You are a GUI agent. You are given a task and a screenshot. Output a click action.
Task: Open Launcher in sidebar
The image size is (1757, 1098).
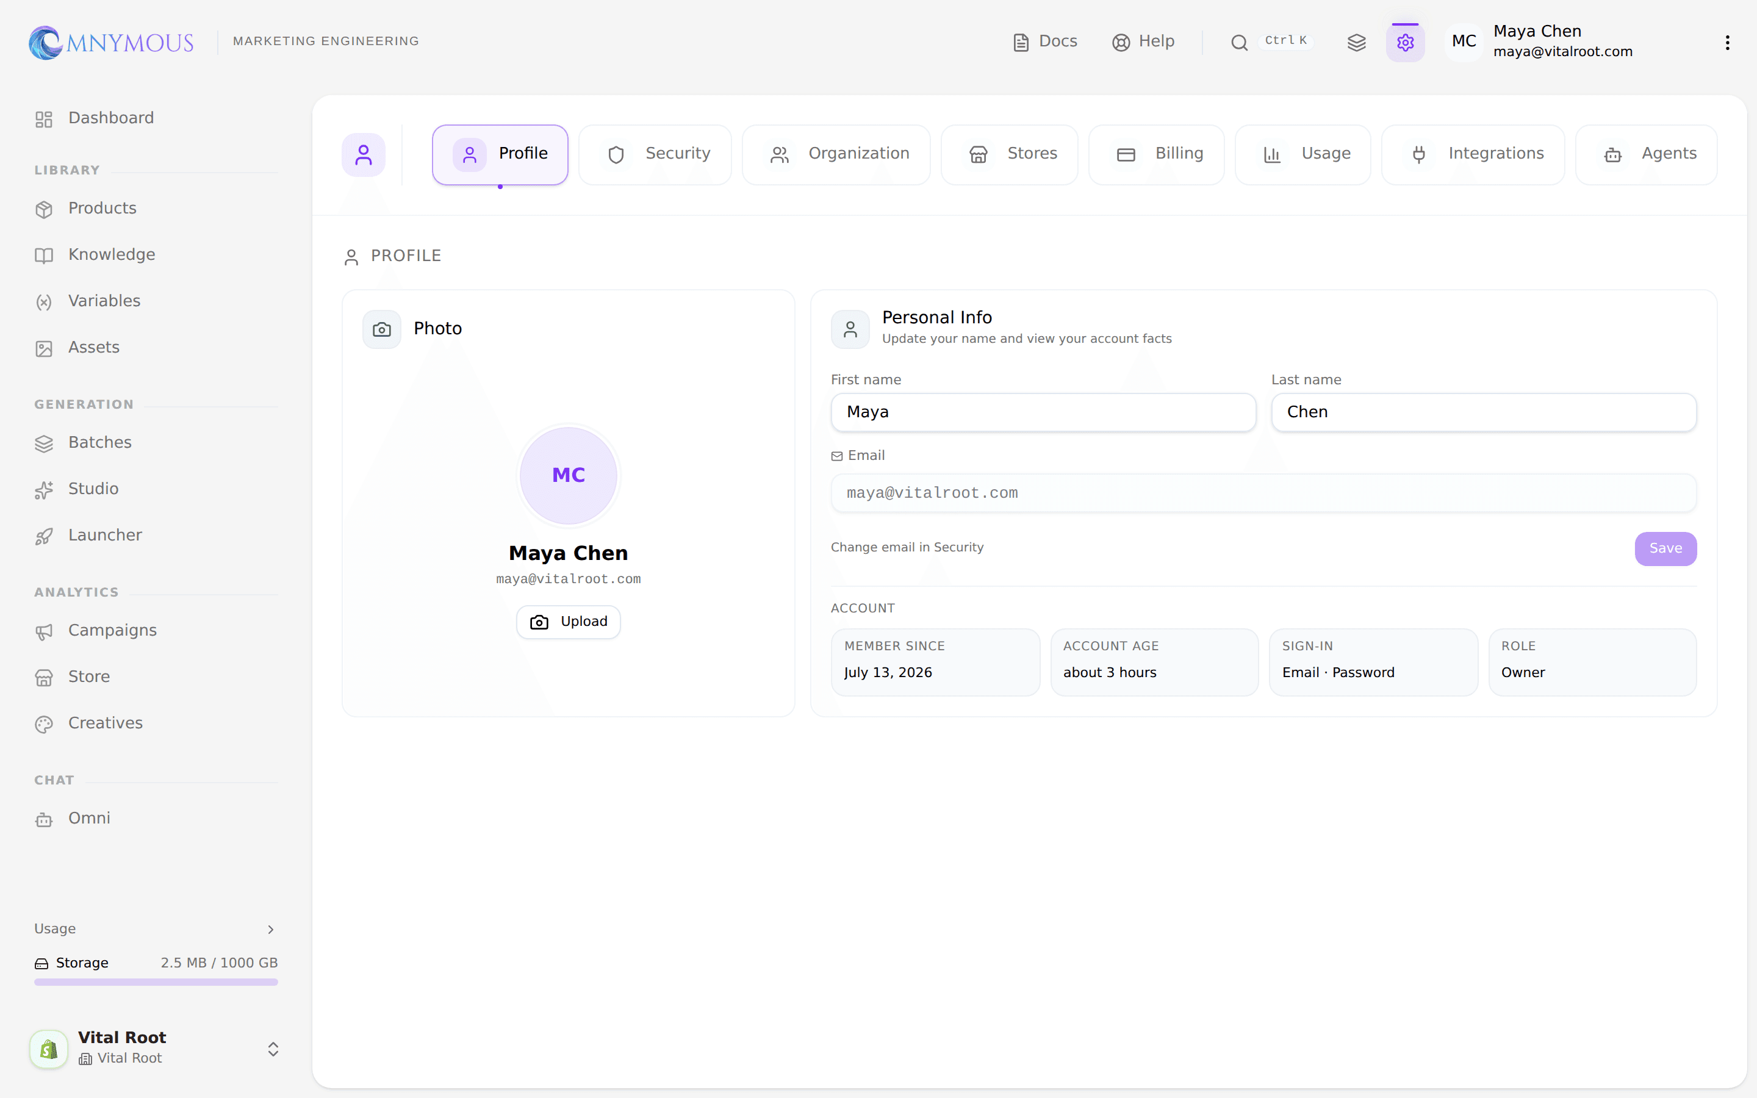[156, 535]
